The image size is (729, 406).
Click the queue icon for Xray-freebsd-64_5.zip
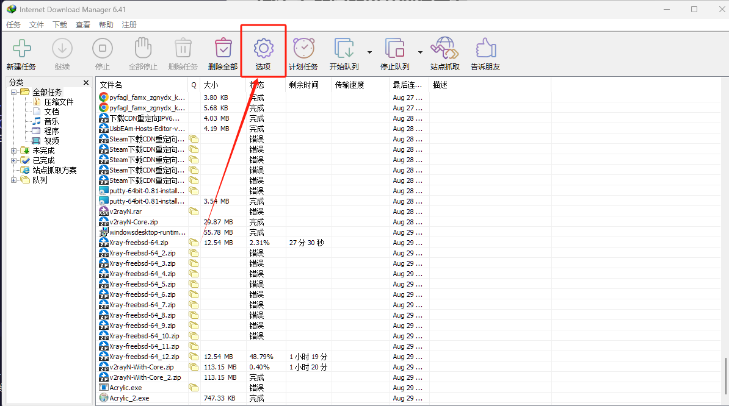[194, 284]
